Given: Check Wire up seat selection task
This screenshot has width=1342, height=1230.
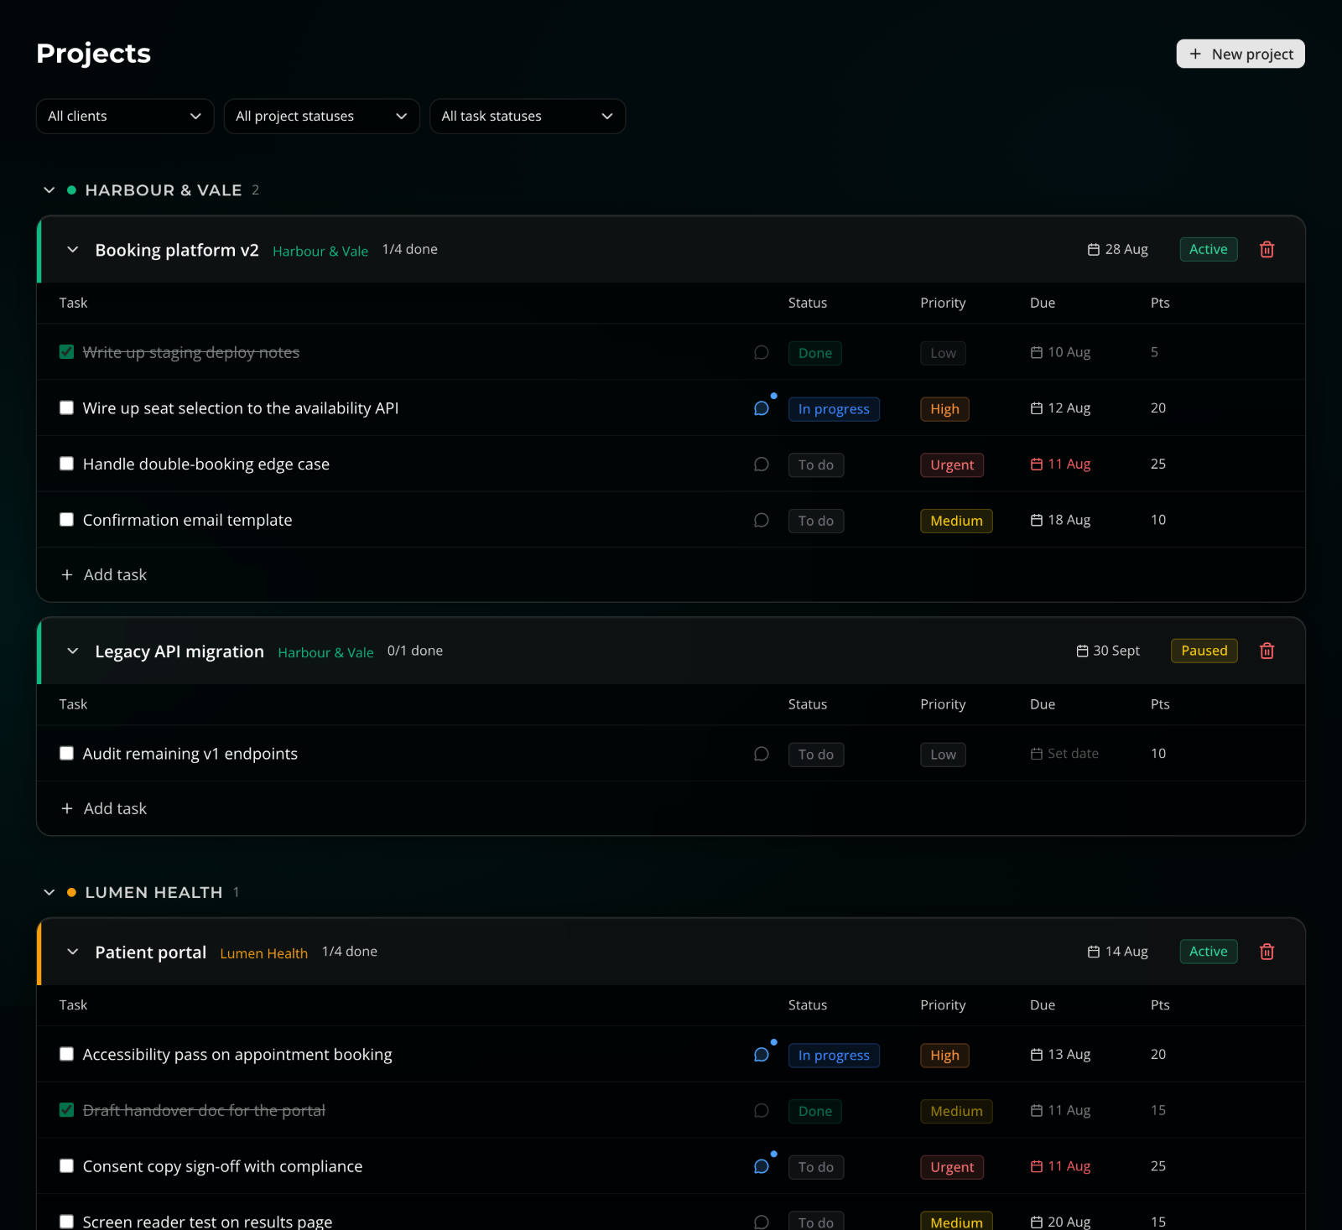Looking at the screenshot, I should coord(66,407).
